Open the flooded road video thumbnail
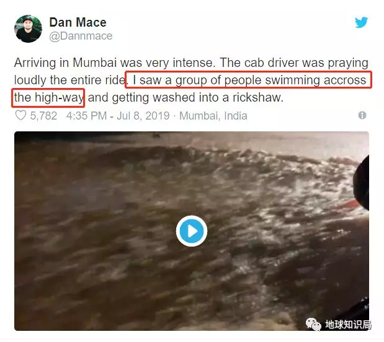 point(192,231)
